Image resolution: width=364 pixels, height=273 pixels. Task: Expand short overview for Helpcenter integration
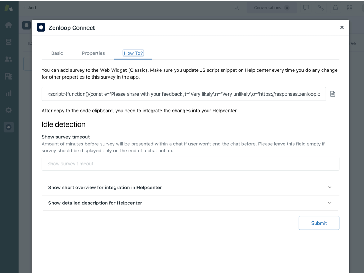pyautogui.click(x=190, y=187)
